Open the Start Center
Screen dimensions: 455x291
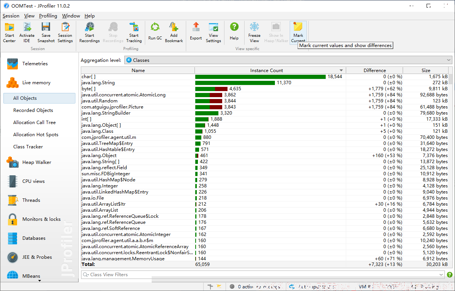[9, 32]
